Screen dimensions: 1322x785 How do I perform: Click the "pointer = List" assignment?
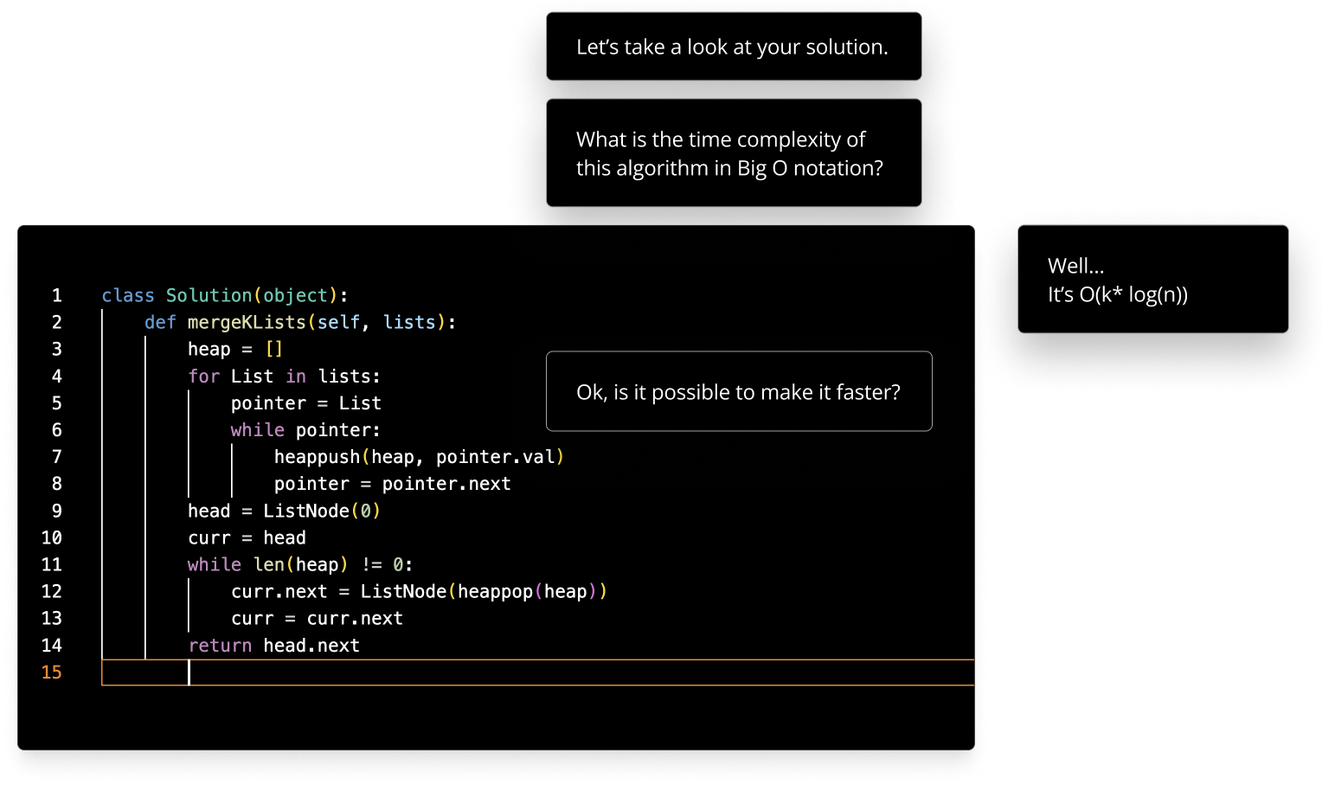point(305,403)
